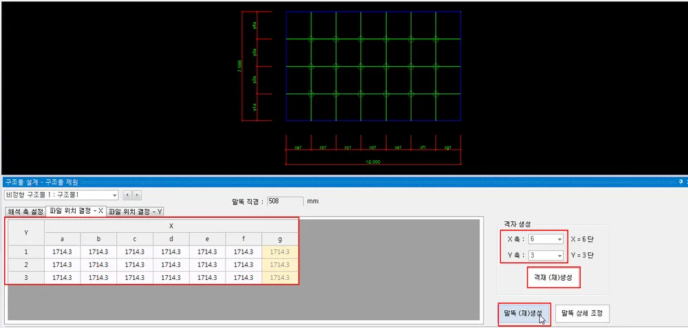Select cell row 1 column b (1714.3)
Screen dimensions: 688x328
pos(98,252)
